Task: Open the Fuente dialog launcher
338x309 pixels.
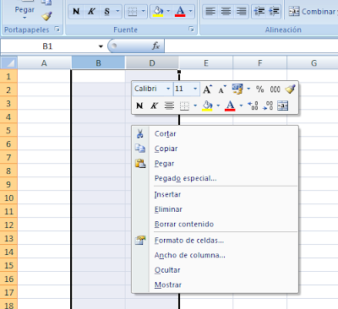Action: 191,30
